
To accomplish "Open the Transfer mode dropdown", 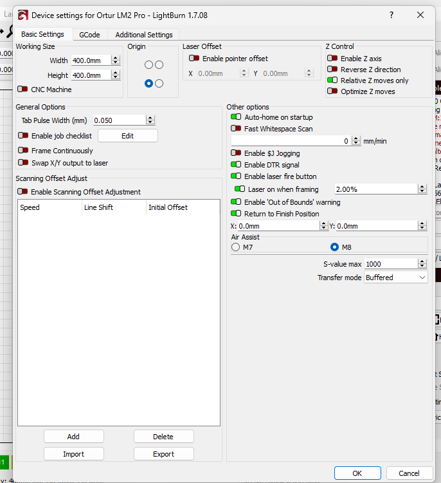I will pyautogui.click(x=396, y=277).
